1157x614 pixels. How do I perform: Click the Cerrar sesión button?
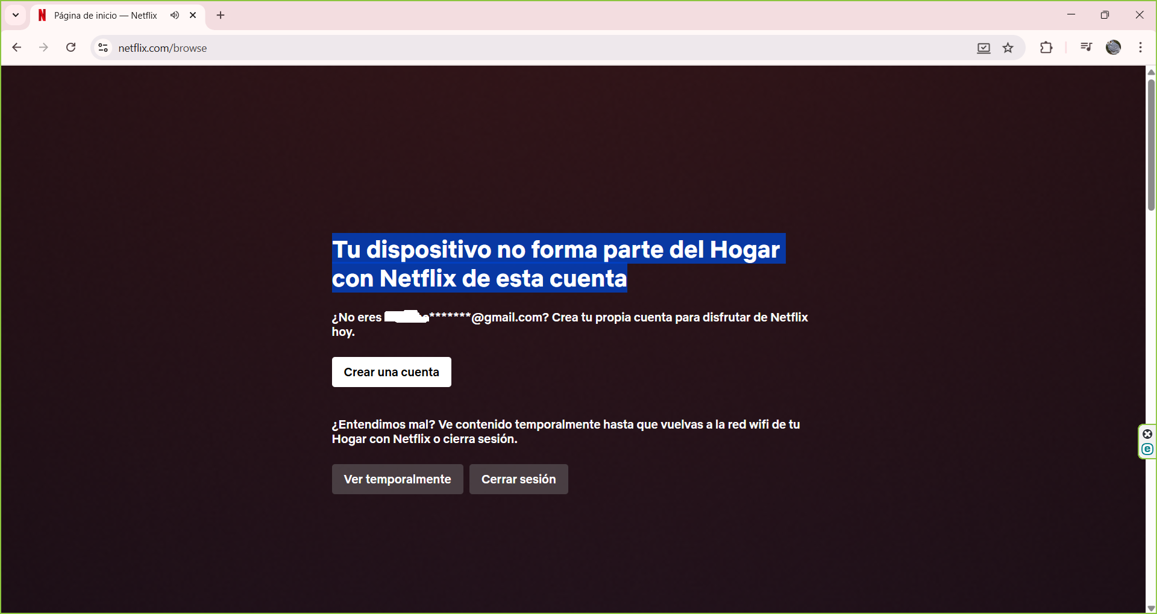(x=519, y=479)
